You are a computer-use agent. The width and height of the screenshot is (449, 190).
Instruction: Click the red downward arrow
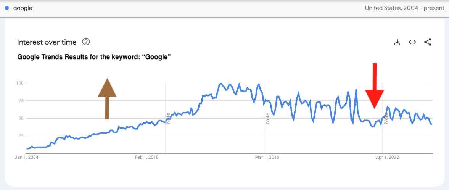375,86
